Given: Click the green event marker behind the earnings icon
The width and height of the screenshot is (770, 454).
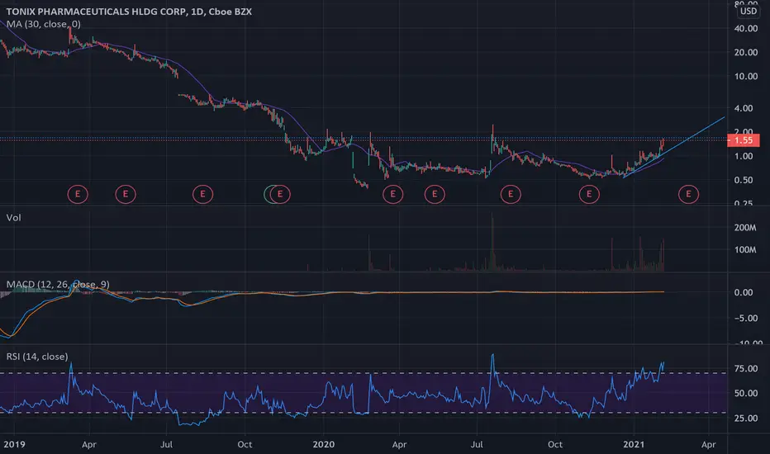Looking at the screenshot, I should click(x=267, y=194).
